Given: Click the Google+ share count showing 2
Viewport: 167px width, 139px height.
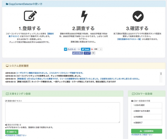Looking at the screenshot, I should click(101, 49).
